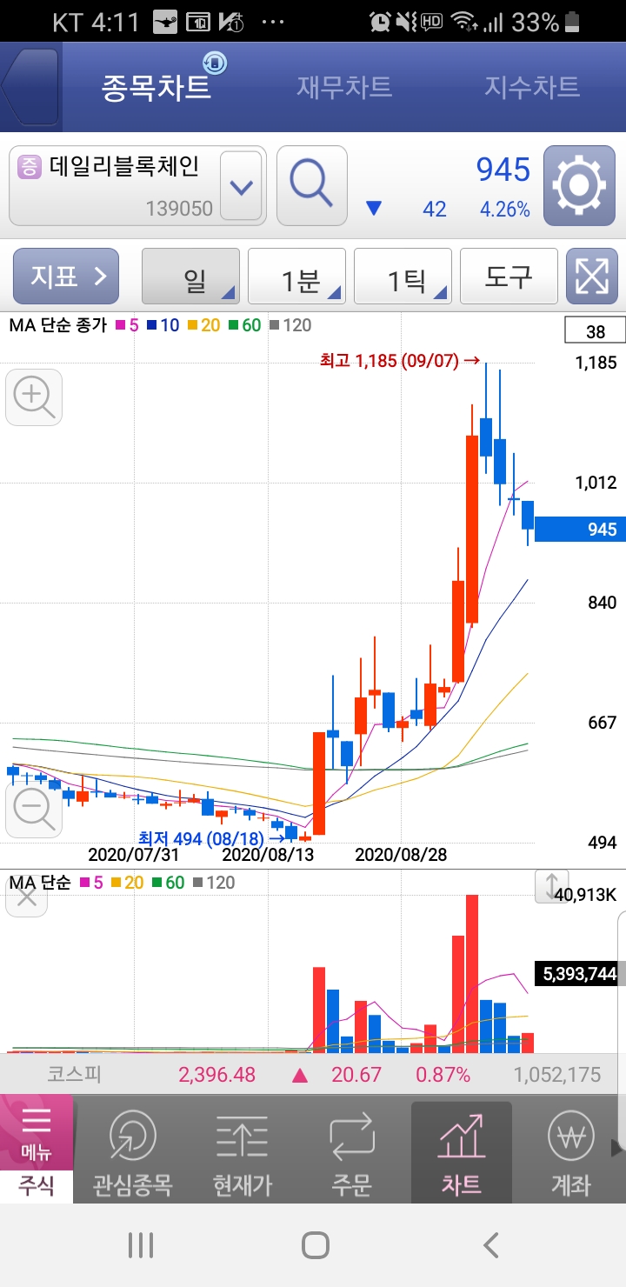Tap the 40,913K volume axis label
The height and width of the screenshot is (1287, 626).
(585, 894)
